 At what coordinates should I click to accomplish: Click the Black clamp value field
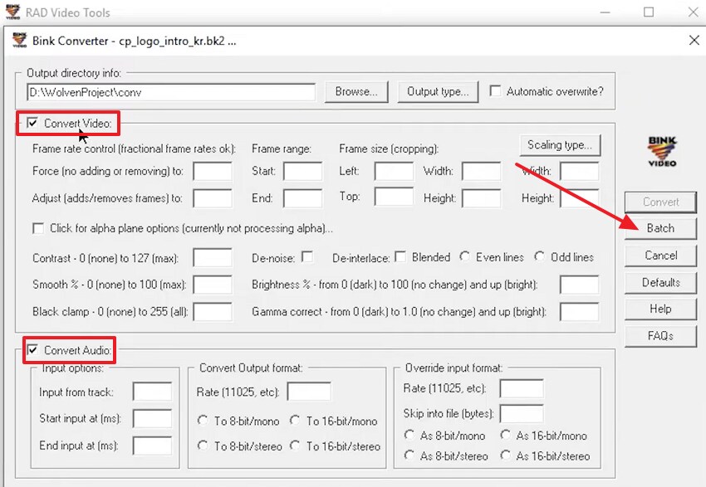[x=213, y=312]
